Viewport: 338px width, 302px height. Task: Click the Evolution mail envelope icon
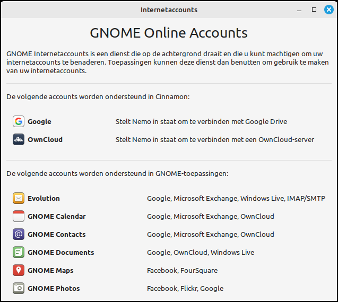pyautogui.click(x=19, y=198)
